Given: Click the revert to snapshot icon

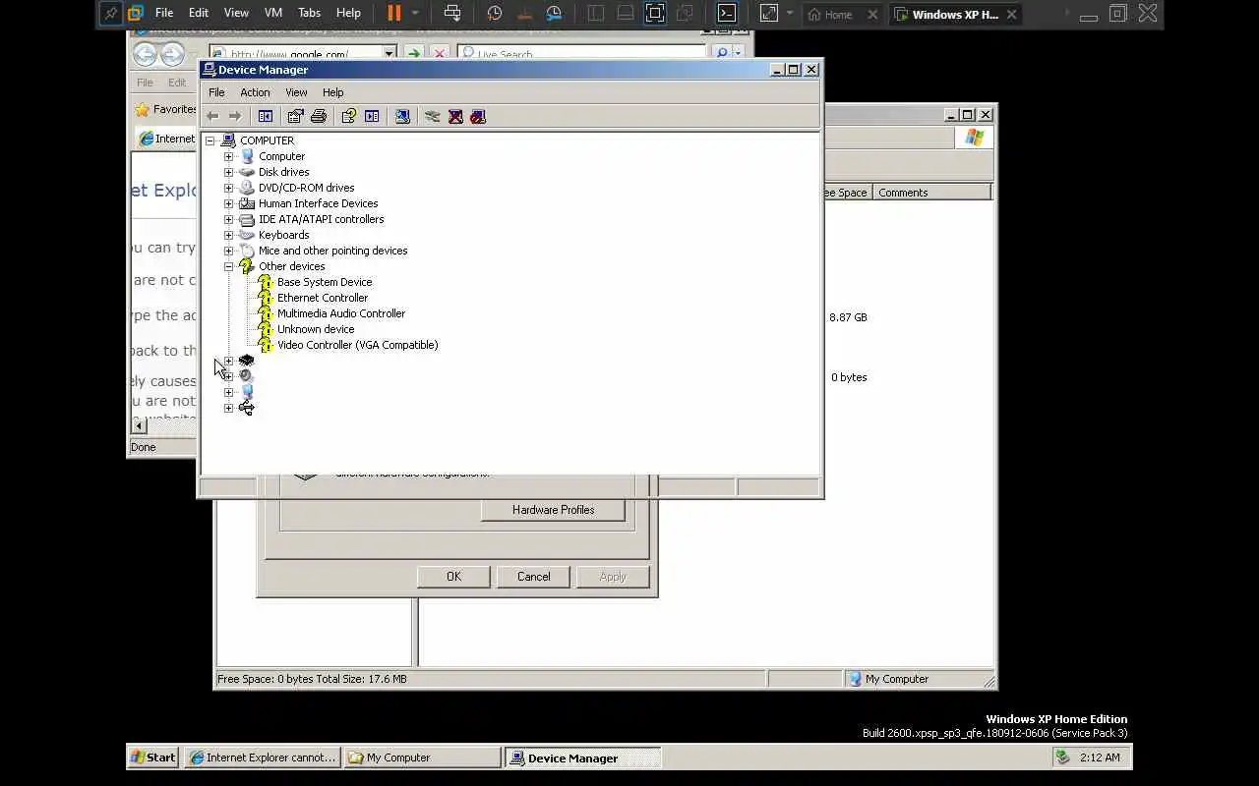Looking at the screenshot, I should click(524, 13).
